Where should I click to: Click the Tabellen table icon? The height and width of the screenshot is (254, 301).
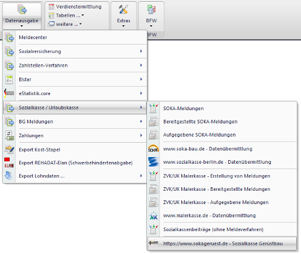[x=51, y=16]
